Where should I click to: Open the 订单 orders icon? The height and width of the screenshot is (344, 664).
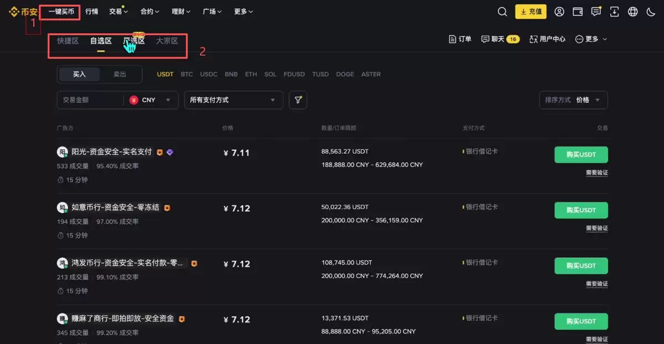click(459, 39)
